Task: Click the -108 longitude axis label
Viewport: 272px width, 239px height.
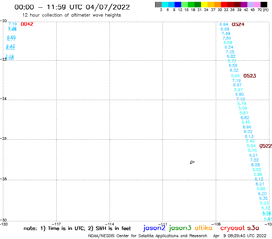Action: point(216,224)
